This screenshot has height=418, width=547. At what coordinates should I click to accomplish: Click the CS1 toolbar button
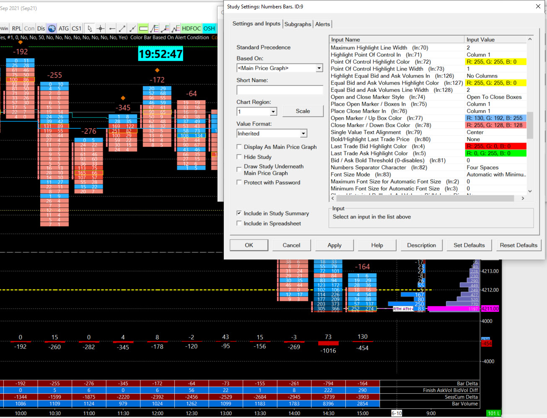point(76,29)
